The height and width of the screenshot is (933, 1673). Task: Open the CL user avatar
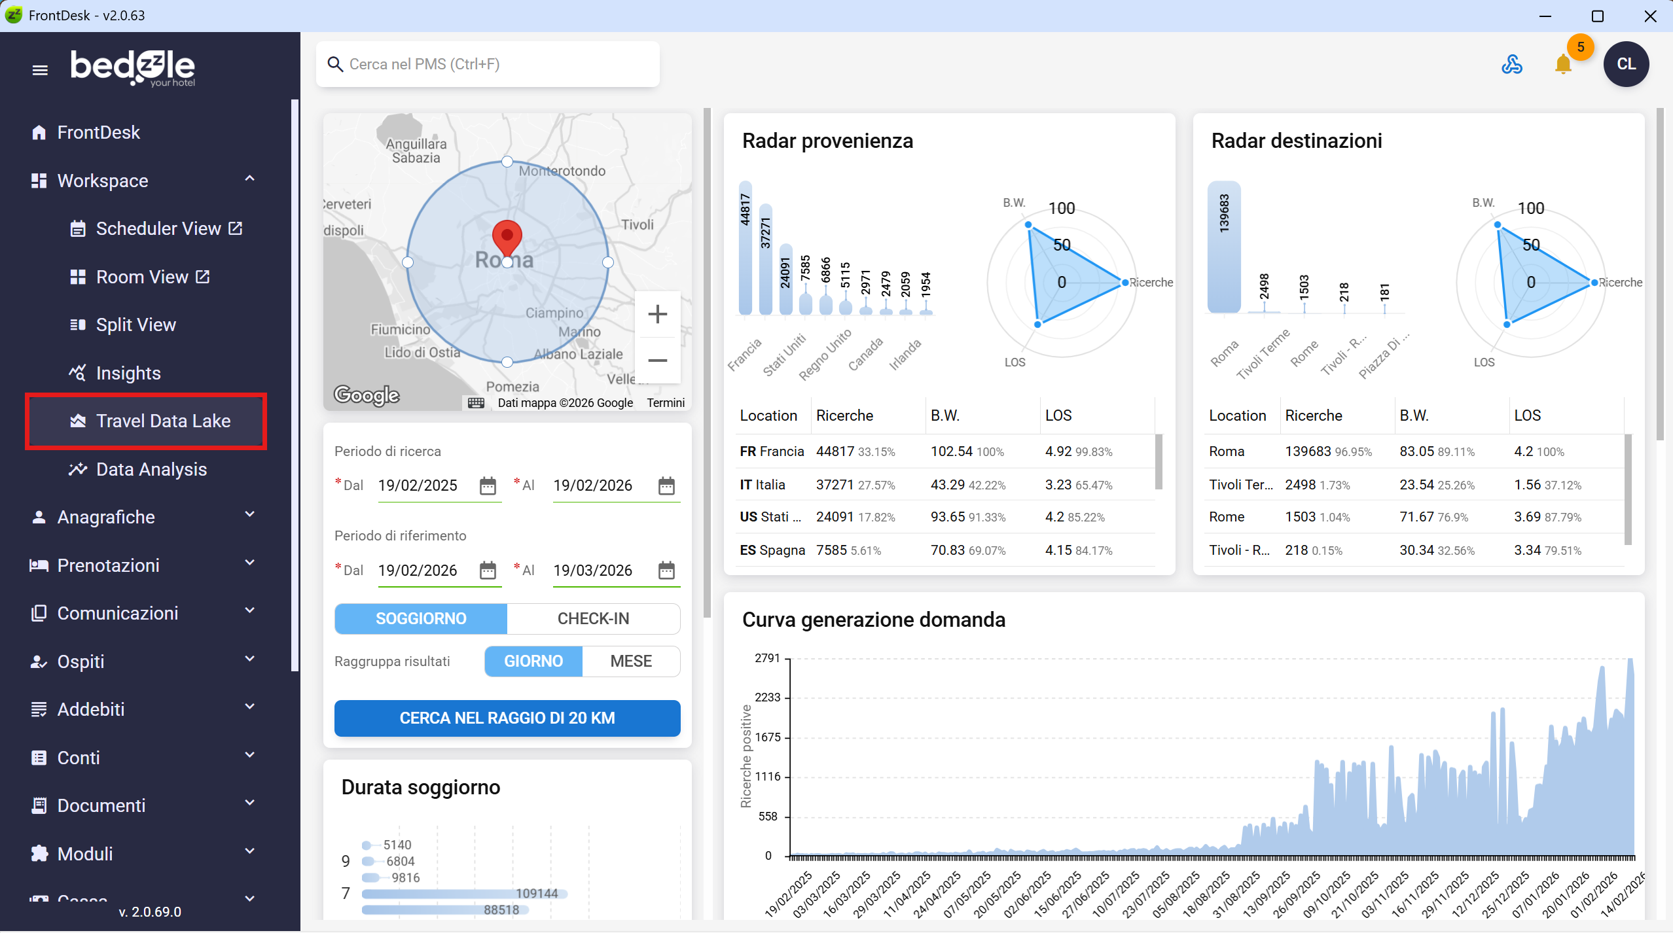coord(1626,64)
